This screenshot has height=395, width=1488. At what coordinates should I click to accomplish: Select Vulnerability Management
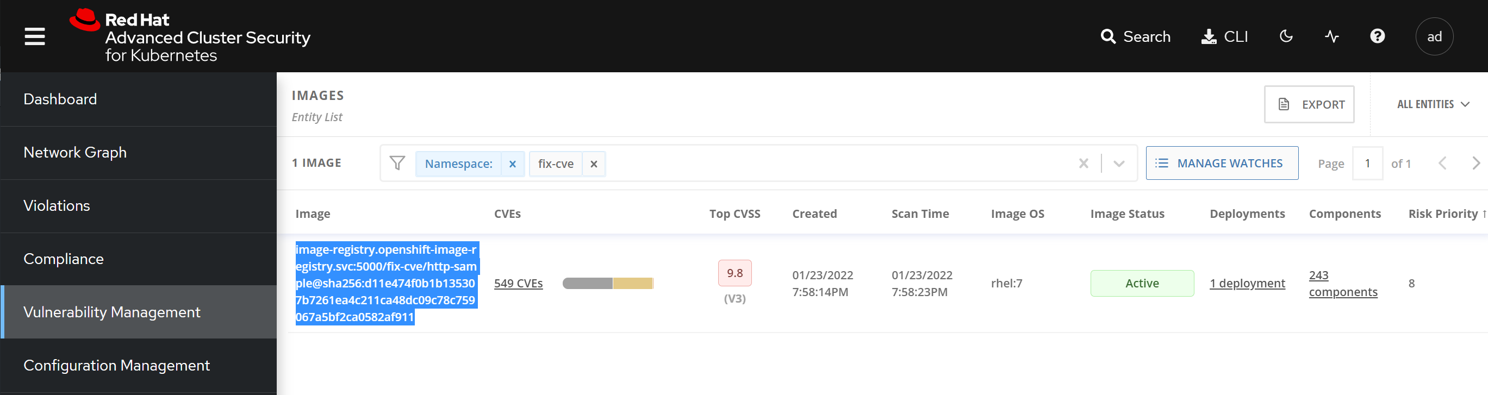[139, 312]
